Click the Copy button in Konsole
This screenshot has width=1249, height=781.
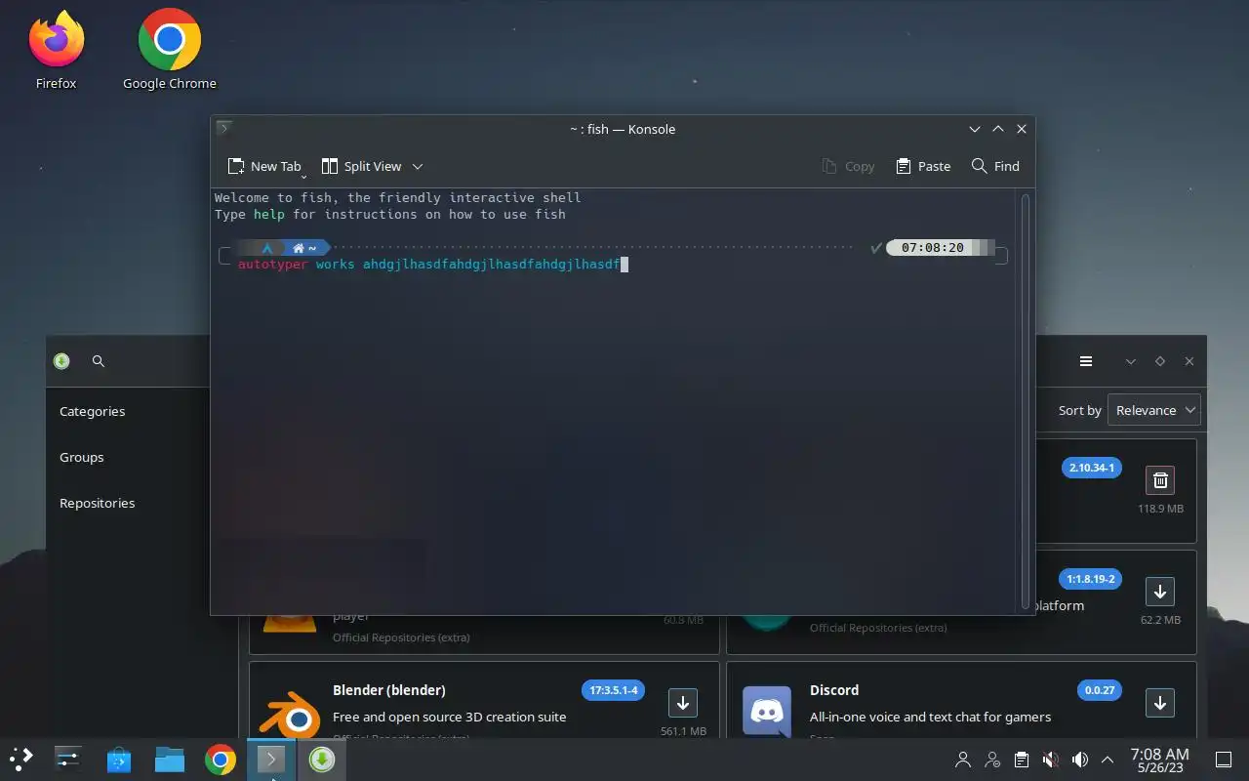click(848, 166)
